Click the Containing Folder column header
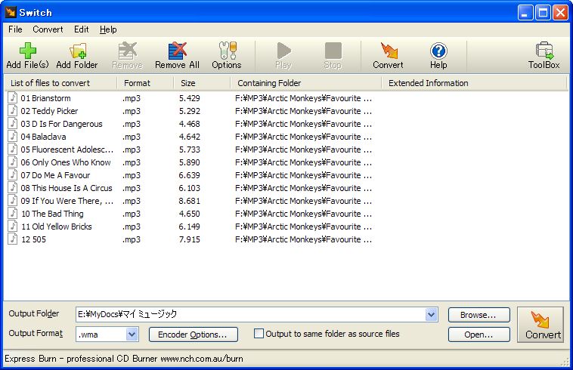The image size is (573, 370). (x=306, y=83)
